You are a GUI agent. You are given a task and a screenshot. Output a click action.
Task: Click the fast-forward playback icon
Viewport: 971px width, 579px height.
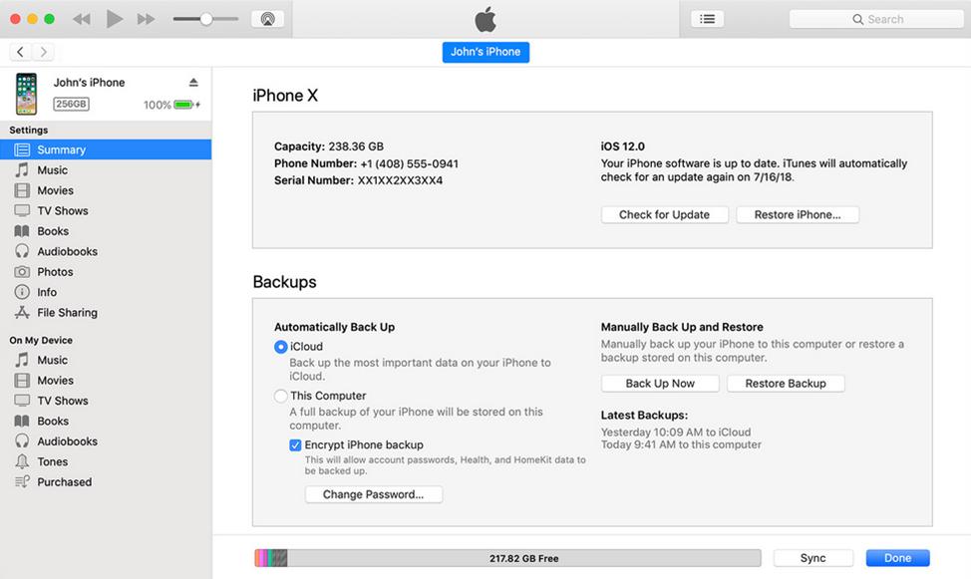[x=147, y=19]
